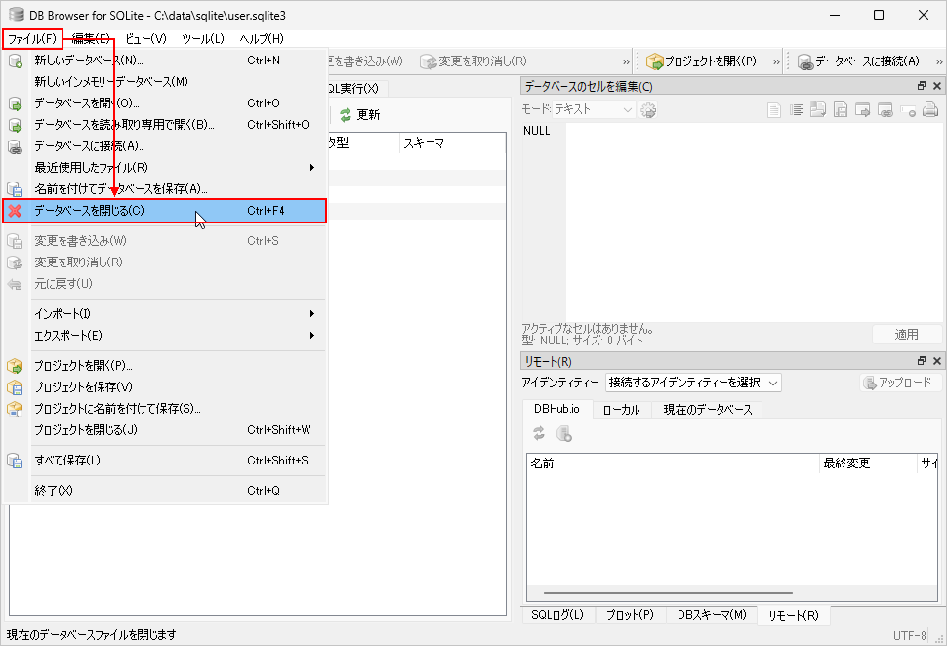Open the モード テキスト dropdown

point(593,110)
